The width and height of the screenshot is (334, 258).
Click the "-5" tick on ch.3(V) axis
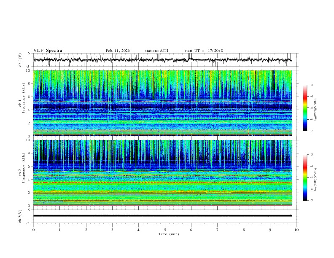coord(29,223)
